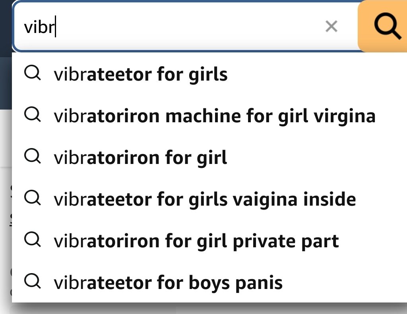Pick the 'vibratoriron for girl' suggestion
The width and height of the screenshot is (407, 314).
pyautogui.click(x=140, y=158)
